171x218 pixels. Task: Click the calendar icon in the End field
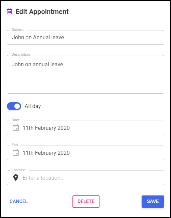point(16,152)
